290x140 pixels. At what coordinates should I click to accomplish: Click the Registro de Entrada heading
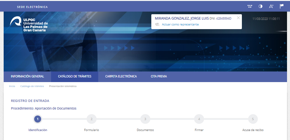[30, 101]
